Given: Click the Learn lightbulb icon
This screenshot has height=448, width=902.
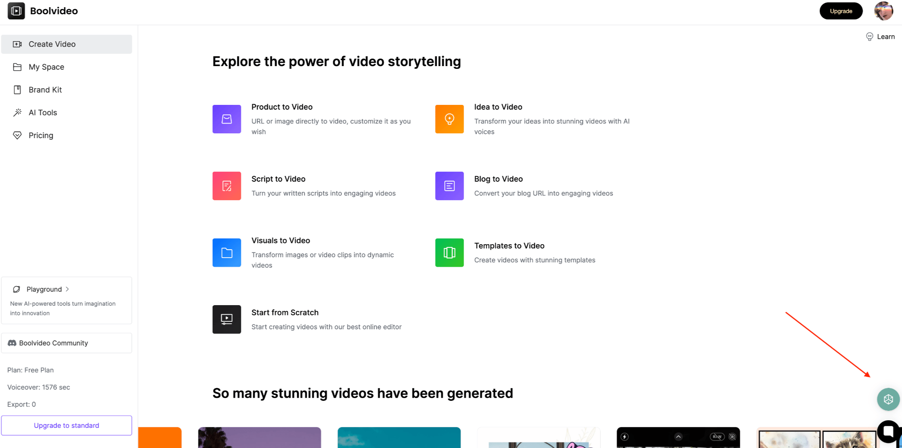Looking at the screenshot, I should [870, 37].
